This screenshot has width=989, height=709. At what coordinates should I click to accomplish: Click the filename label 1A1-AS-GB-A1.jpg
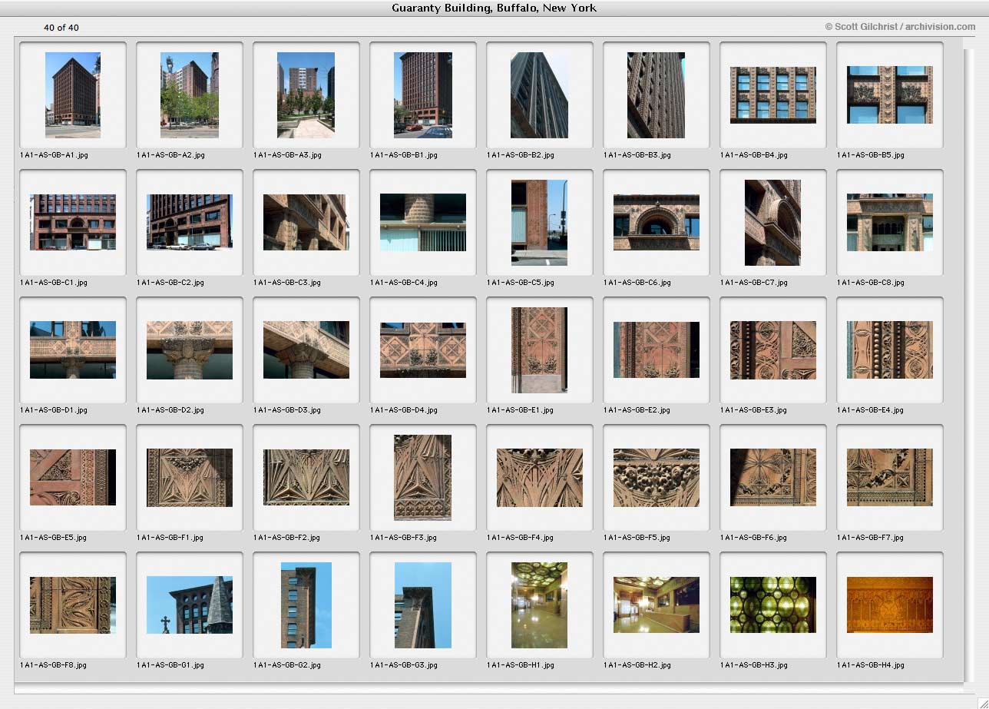[54, 155]
